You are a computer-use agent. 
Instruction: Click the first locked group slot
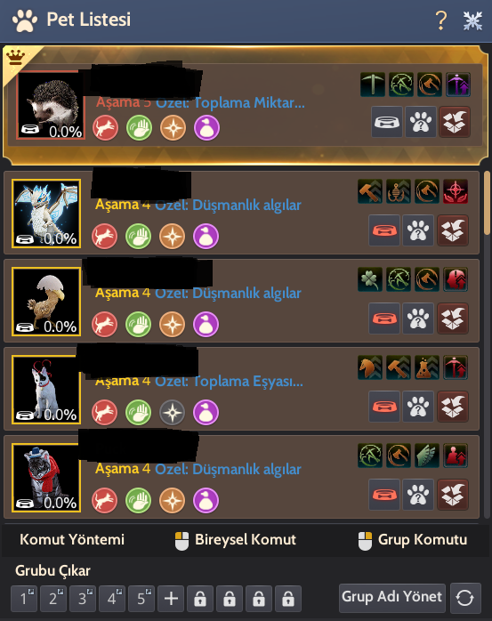(x=200, y=599)
